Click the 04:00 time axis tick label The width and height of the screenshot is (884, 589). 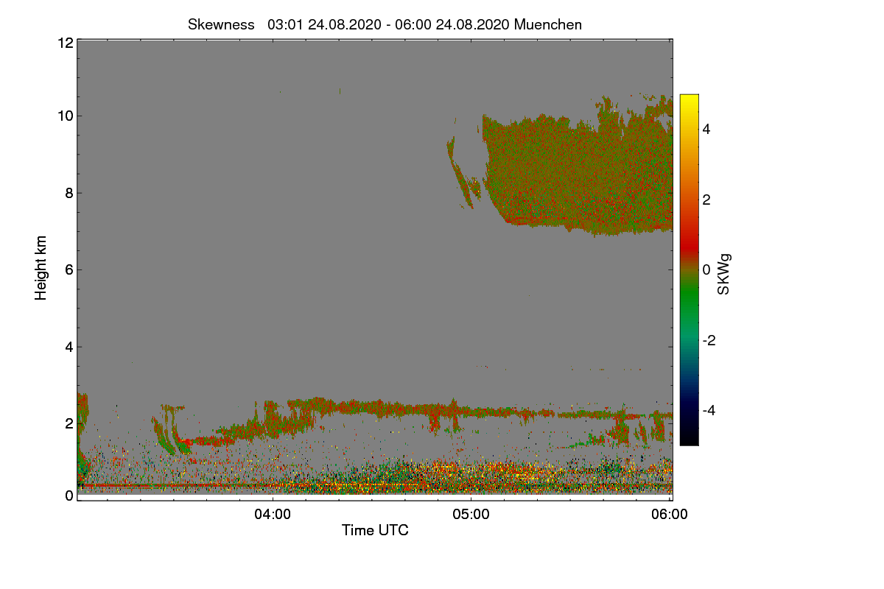pyautogui.click(x=273, y=515)
